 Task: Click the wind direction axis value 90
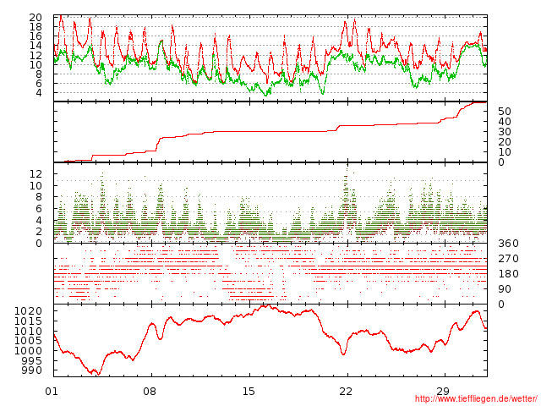tap(505, 289)
